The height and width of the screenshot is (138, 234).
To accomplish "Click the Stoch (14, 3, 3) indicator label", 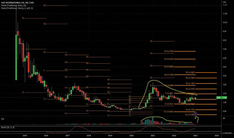I will click(x=8, y=127).
